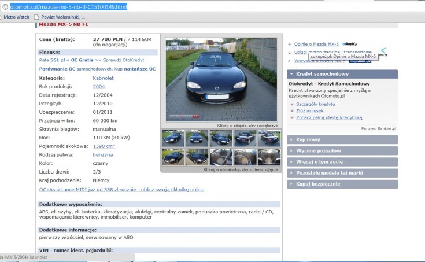Select first thumbnail in bottom gallery row

173,157
